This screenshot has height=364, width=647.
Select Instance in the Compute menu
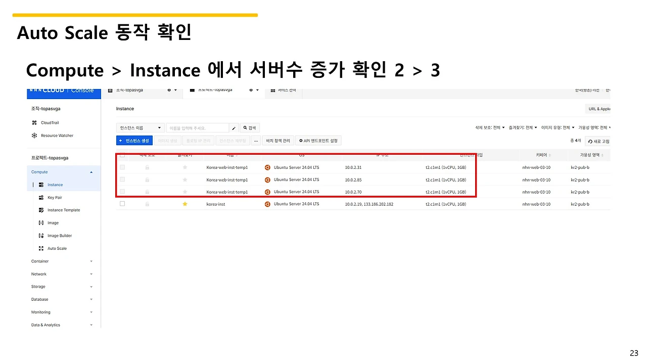tap(55, 185)
